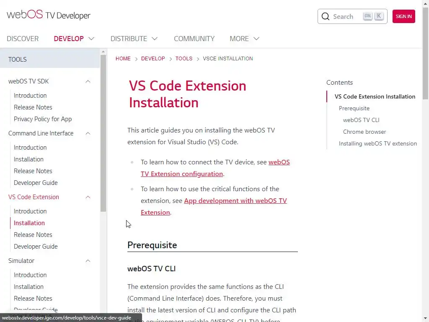The width and height of the screenshot is (429, 322).
Task: Open the DISCOVER menu item
Action: click(23, 39)
